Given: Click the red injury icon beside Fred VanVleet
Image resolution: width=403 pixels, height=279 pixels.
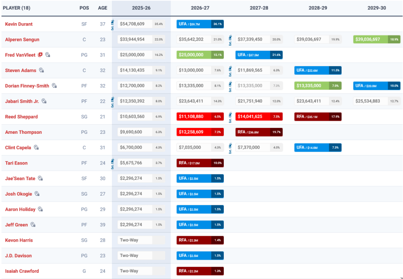Looking at the screenshot, I should click(40, 55).
